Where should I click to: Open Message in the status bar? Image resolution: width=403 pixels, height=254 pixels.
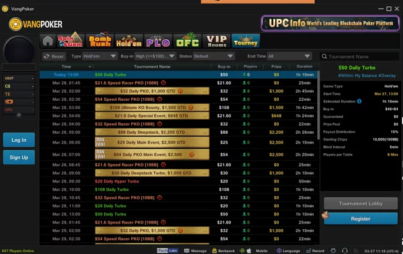tap(195, 251)
